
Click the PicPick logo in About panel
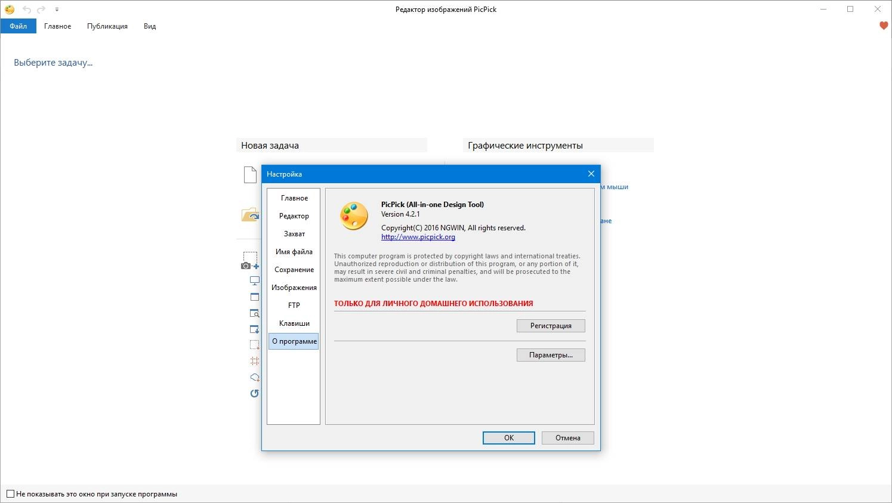(354, 215)
